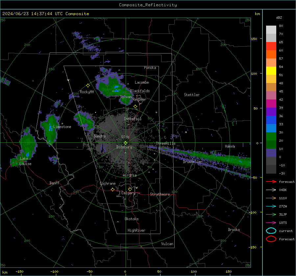Click the yellow diamond at the radar center
Viewport: 296px width, 276px height.
[125, 143]
